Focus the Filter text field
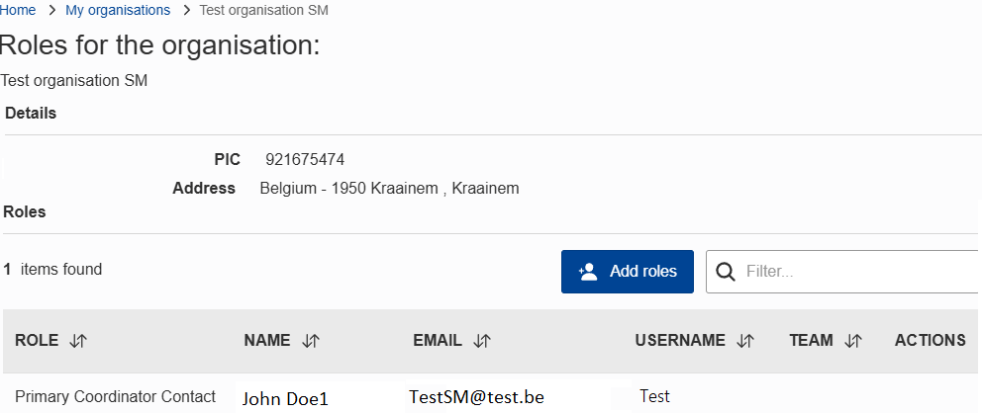Screen dimensions: 982x413 [856, 272]
